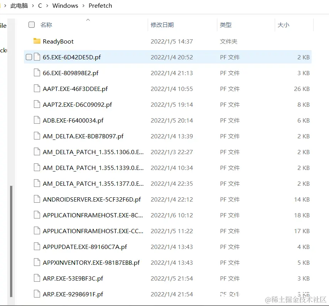This screenshot has width=329, height=306.
Task: Sort by the 类型 column header
Action: pyautogui.click(x=226, y=25)
